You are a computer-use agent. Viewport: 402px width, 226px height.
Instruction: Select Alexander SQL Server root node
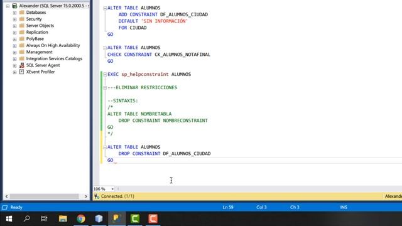pyautogui.click(x=54, y=6)
